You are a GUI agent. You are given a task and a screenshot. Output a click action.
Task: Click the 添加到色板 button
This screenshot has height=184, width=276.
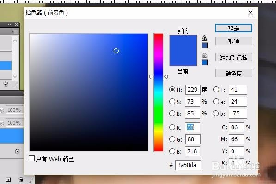(234, 57)
